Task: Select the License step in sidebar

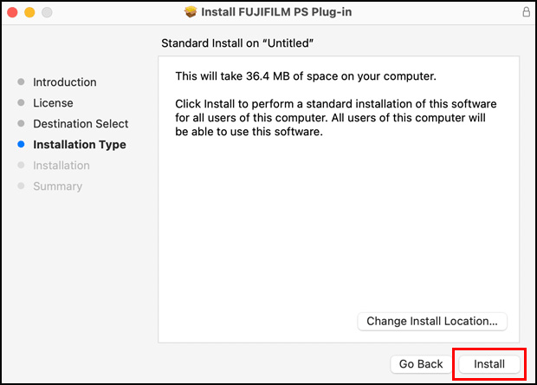Action: click(53, 103)
